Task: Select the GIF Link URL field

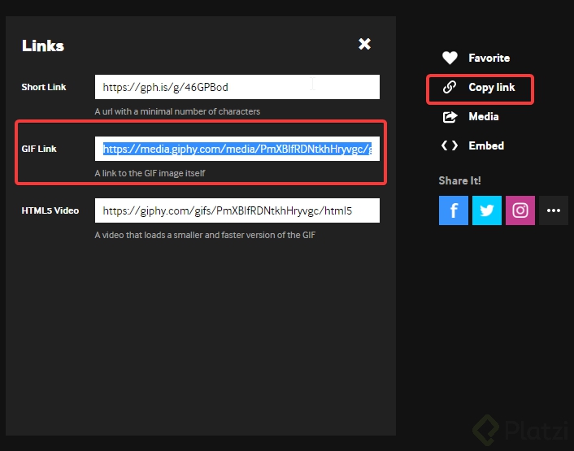Action: click(x=237, y=149)
